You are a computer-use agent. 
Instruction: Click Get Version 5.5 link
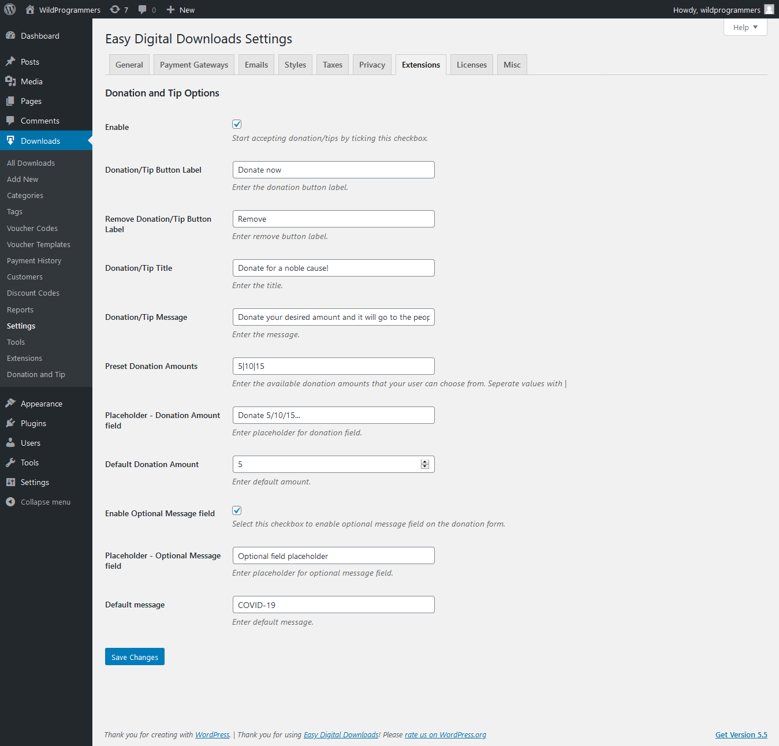(x=741, y=734)
